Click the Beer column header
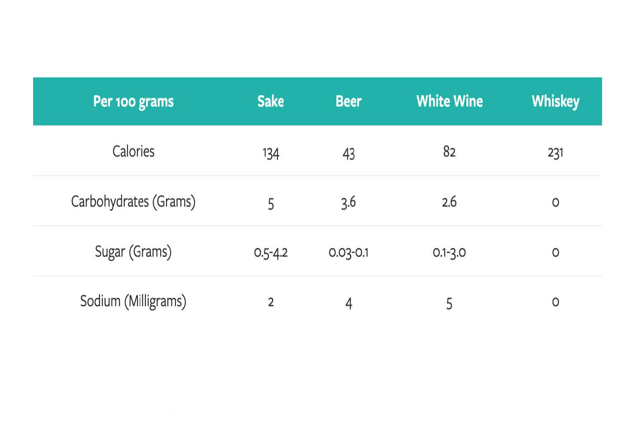The width and height of the screenshot is (636, 424). point(348,101)
